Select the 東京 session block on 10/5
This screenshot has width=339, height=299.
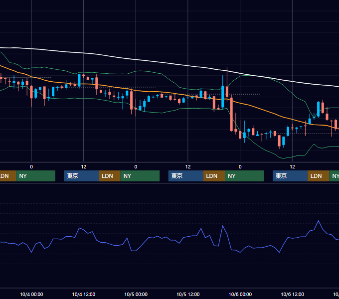click(186, 176)
